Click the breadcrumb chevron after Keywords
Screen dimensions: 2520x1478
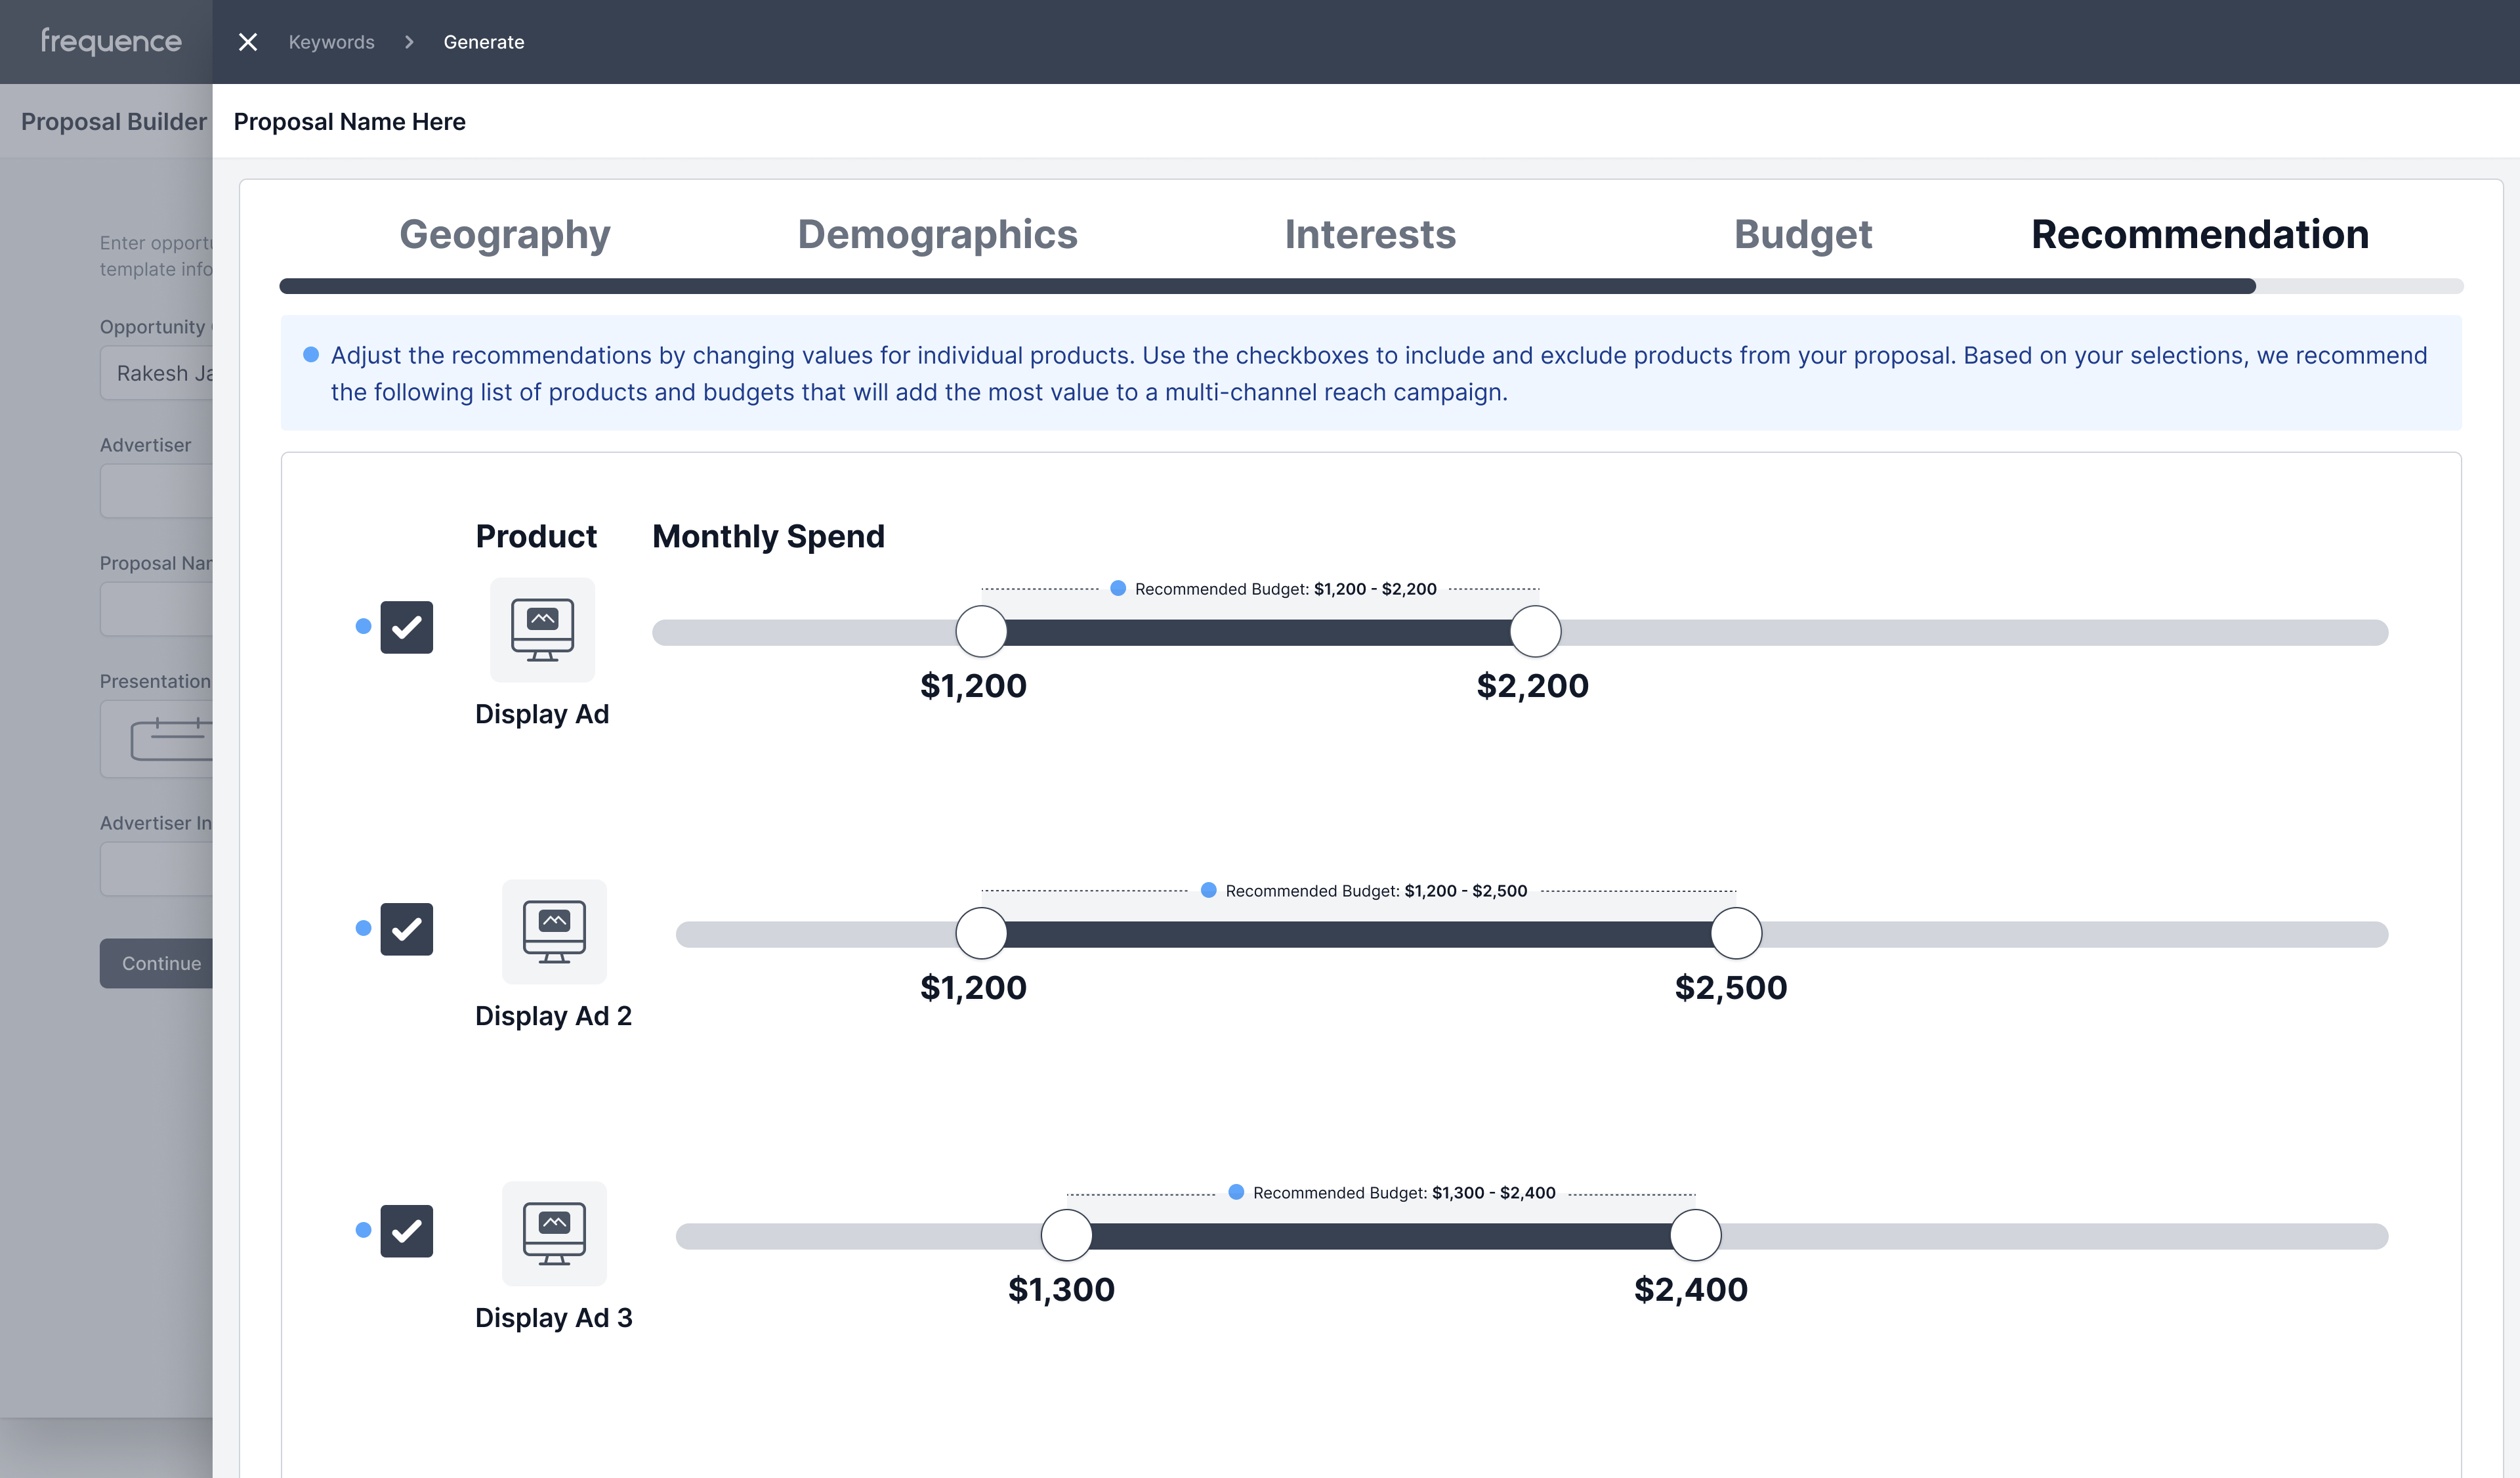coord(409,42)
